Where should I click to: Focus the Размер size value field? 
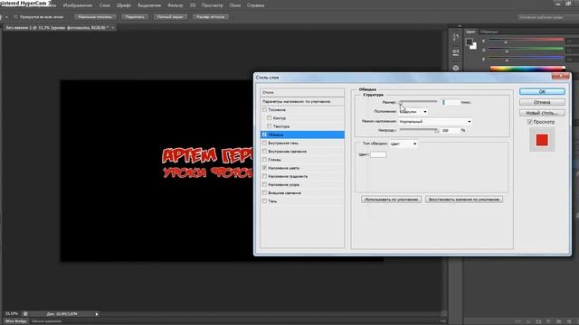(451, 102)
